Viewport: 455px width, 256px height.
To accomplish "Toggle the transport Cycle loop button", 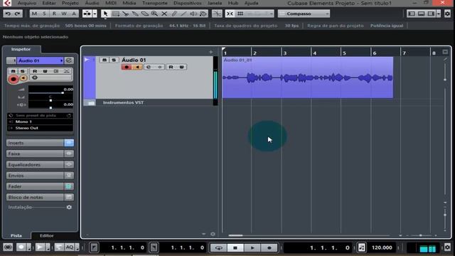I will coord(218,247).
